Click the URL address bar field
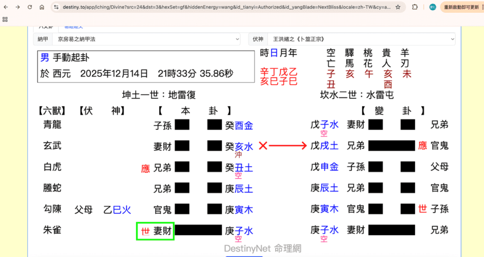This screenshot has width=484, height=257. pyautogui.click(x=222, y=7)
